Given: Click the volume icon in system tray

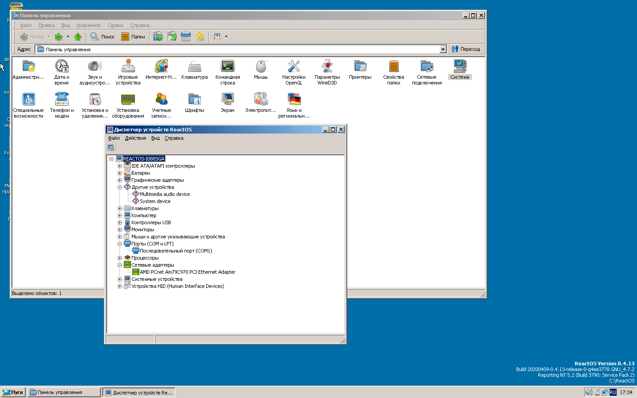Looking at the screenshot, I should 588,392.
